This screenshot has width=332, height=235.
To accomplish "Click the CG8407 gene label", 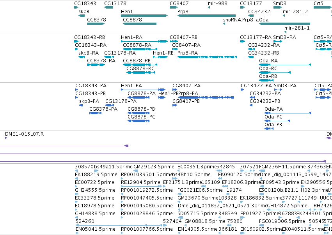I will [179, 4].
